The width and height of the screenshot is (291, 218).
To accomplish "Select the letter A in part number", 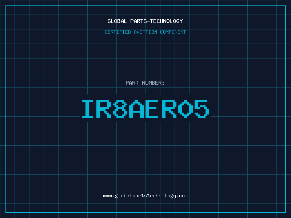I will [x=137, y=109].
